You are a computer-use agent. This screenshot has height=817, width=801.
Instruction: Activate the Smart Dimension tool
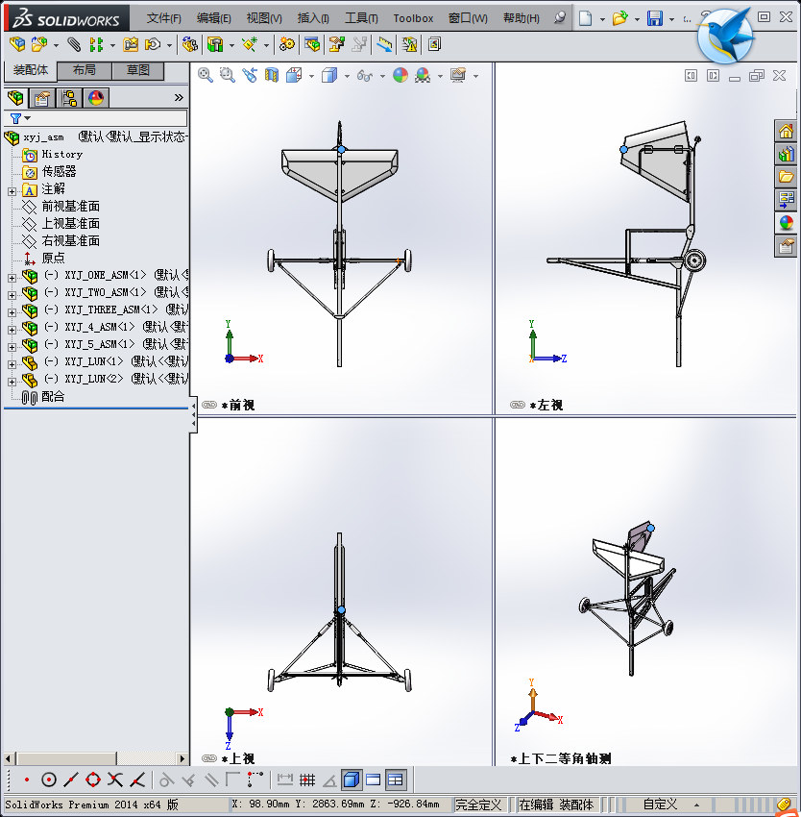tap(286, 780)
